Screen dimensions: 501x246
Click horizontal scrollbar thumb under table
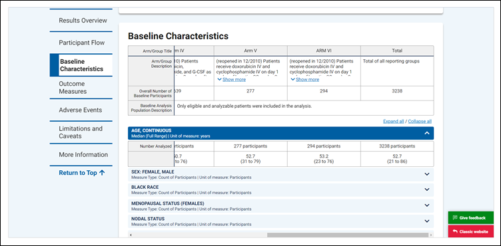[x=347, y=235]
